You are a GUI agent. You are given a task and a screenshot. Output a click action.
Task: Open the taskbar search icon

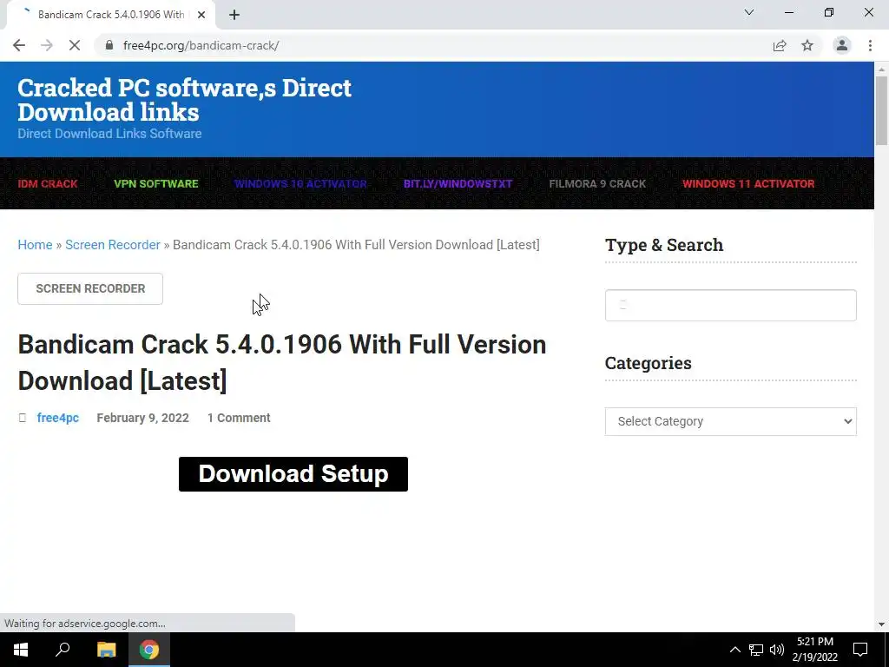tap(63, 650)
